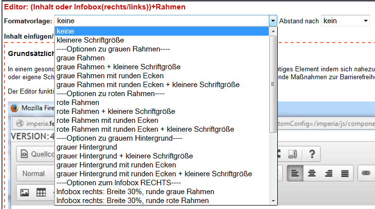Viewport: 375px width, 209px height.
Task: Click '----Optionen zu grauen Rahmen----' separator entry
Action: [x=162, y=49]
